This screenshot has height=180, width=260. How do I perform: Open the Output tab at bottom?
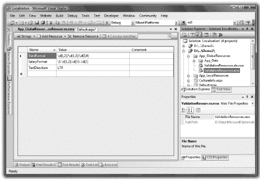[22, 165]
